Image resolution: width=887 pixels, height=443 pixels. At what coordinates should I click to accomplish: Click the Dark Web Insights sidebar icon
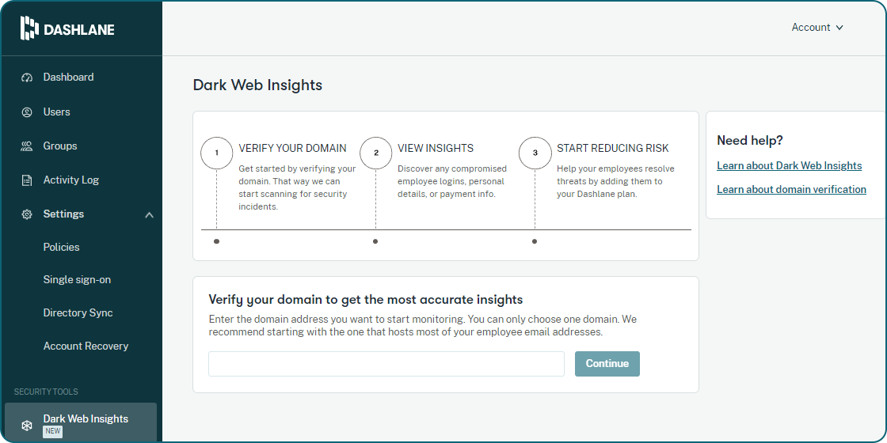coord(27,425)
